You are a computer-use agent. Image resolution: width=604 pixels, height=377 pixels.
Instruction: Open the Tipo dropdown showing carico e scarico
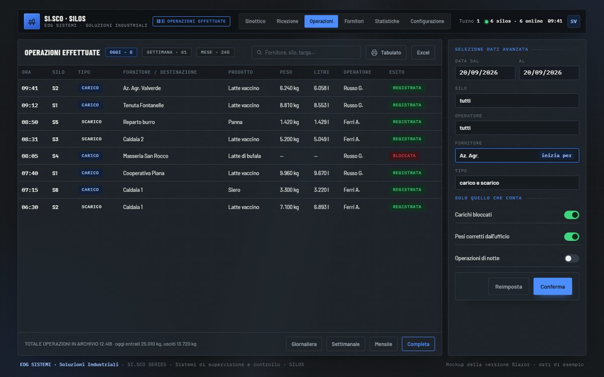[517, 182]
